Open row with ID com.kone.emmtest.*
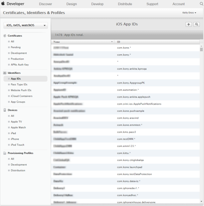The height and width of the screenshot is (206, 204). (125, 125)
